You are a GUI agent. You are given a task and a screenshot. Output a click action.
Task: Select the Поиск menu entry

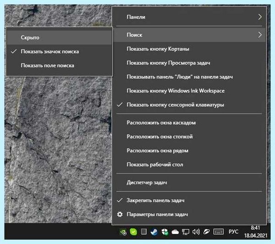tap(189, 35)
